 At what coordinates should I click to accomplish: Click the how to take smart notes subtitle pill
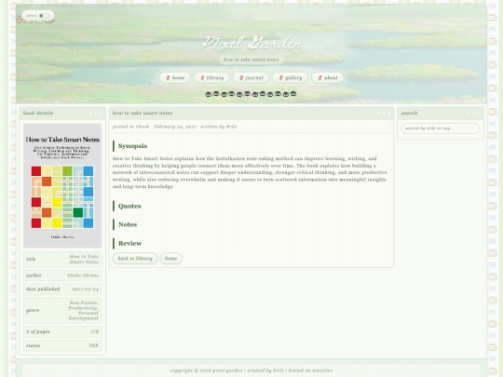tap(251, 60)
